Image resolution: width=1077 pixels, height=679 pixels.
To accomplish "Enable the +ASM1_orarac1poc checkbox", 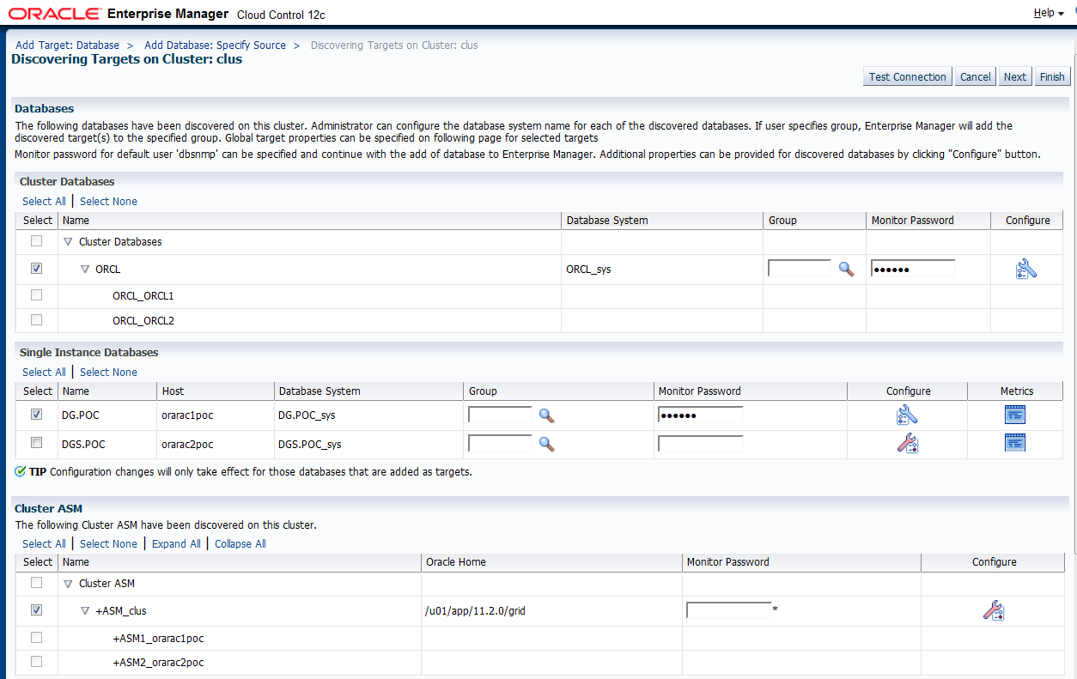I will (x=35, y=637).
